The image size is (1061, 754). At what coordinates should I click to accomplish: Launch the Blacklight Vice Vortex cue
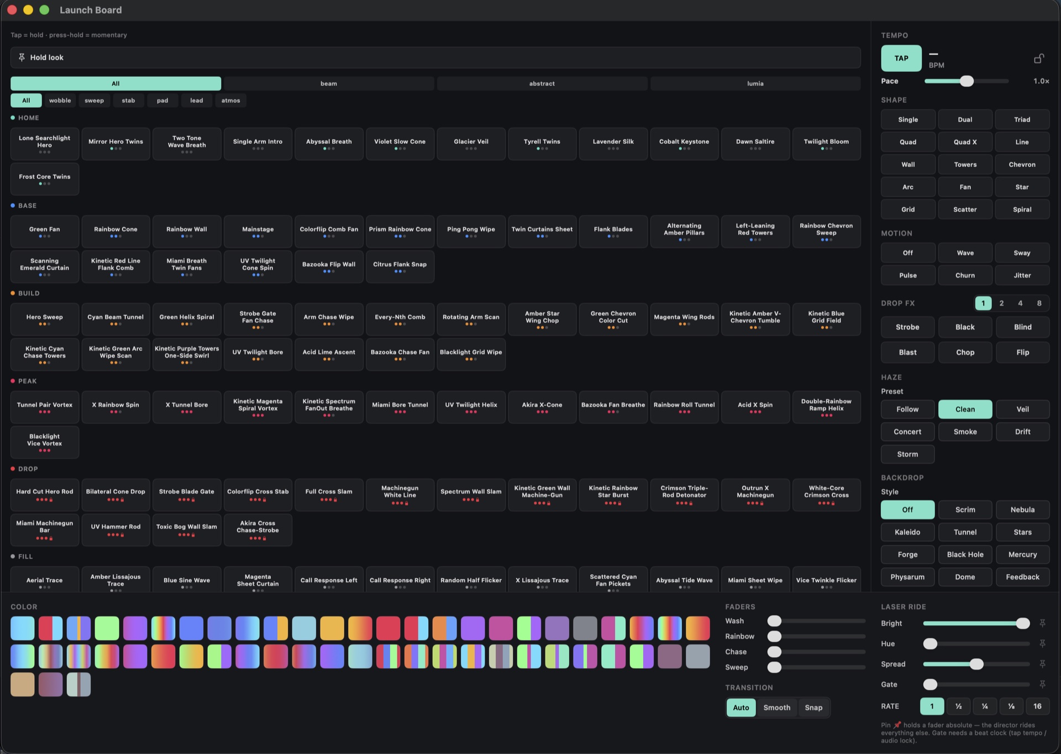click(x=45, y=442)
